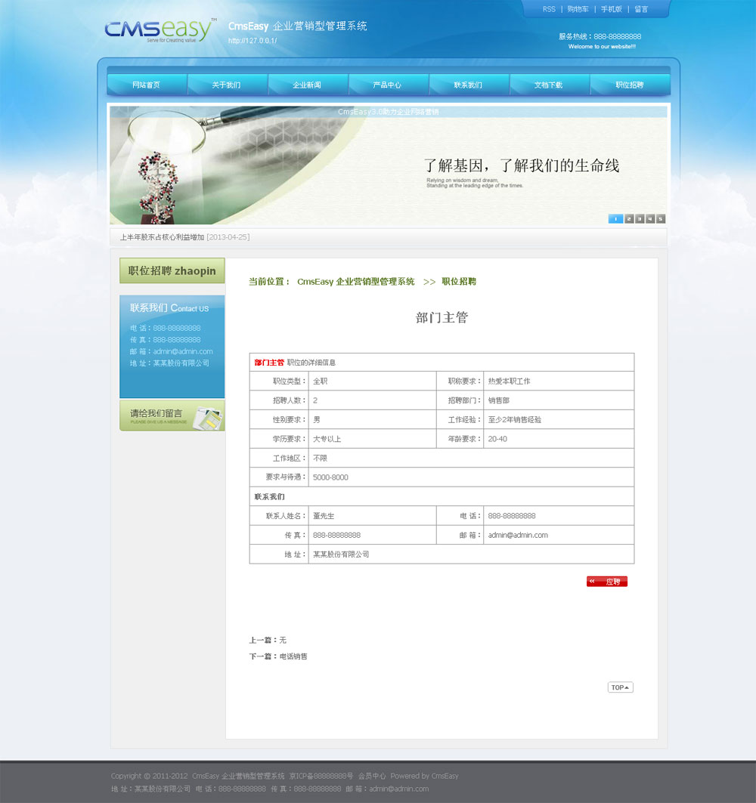Viewport: 756px width, 803px height.
Task: Click the 请给我们留言 message banner
Action: point(172,415)
